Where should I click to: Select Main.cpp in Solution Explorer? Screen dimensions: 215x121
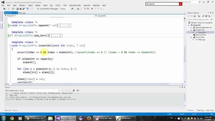click(202, 40)
